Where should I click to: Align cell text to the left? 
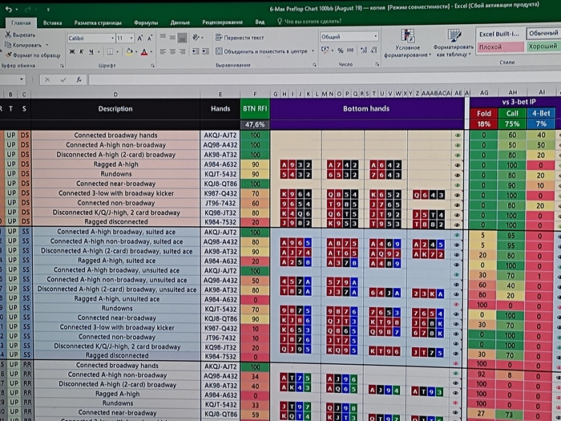pos(163,51)
